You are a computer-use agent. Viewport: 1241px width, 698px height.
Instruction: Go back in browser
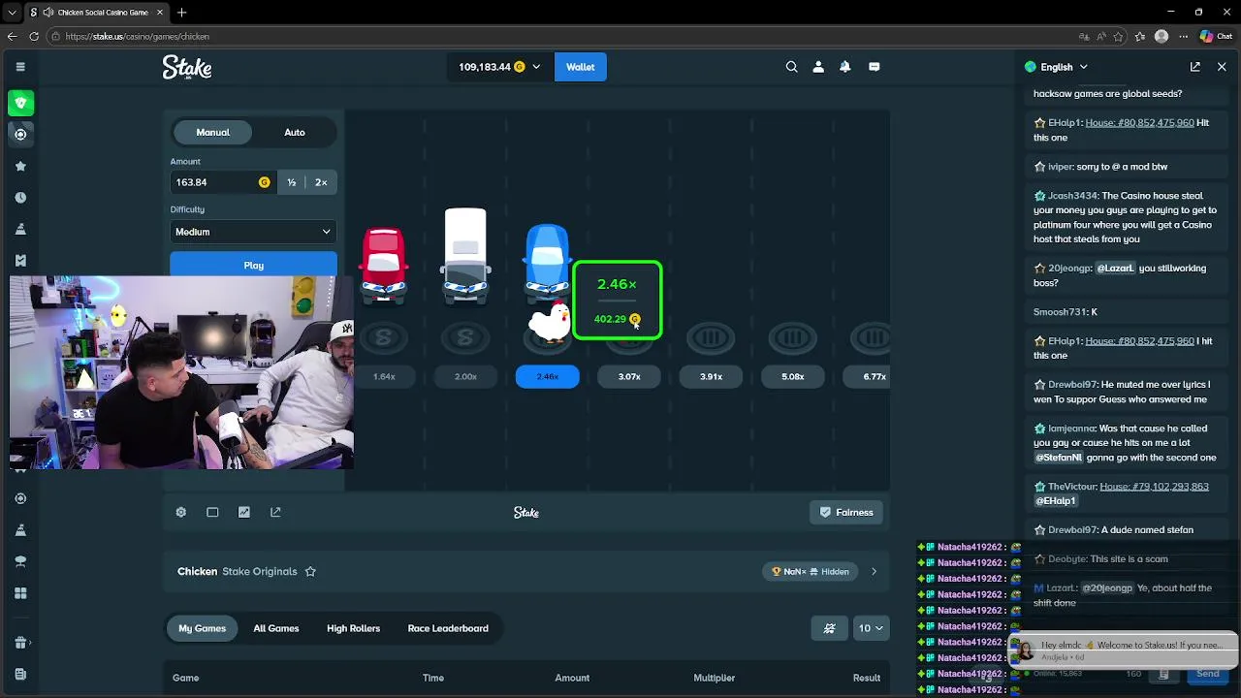(x=12, y=36)
